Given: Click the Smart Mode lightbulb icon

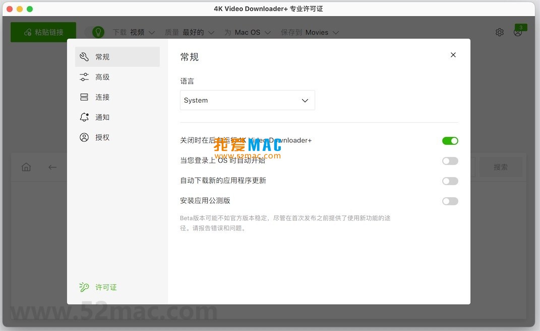Looking at the screenshot, I should point(98,32).
